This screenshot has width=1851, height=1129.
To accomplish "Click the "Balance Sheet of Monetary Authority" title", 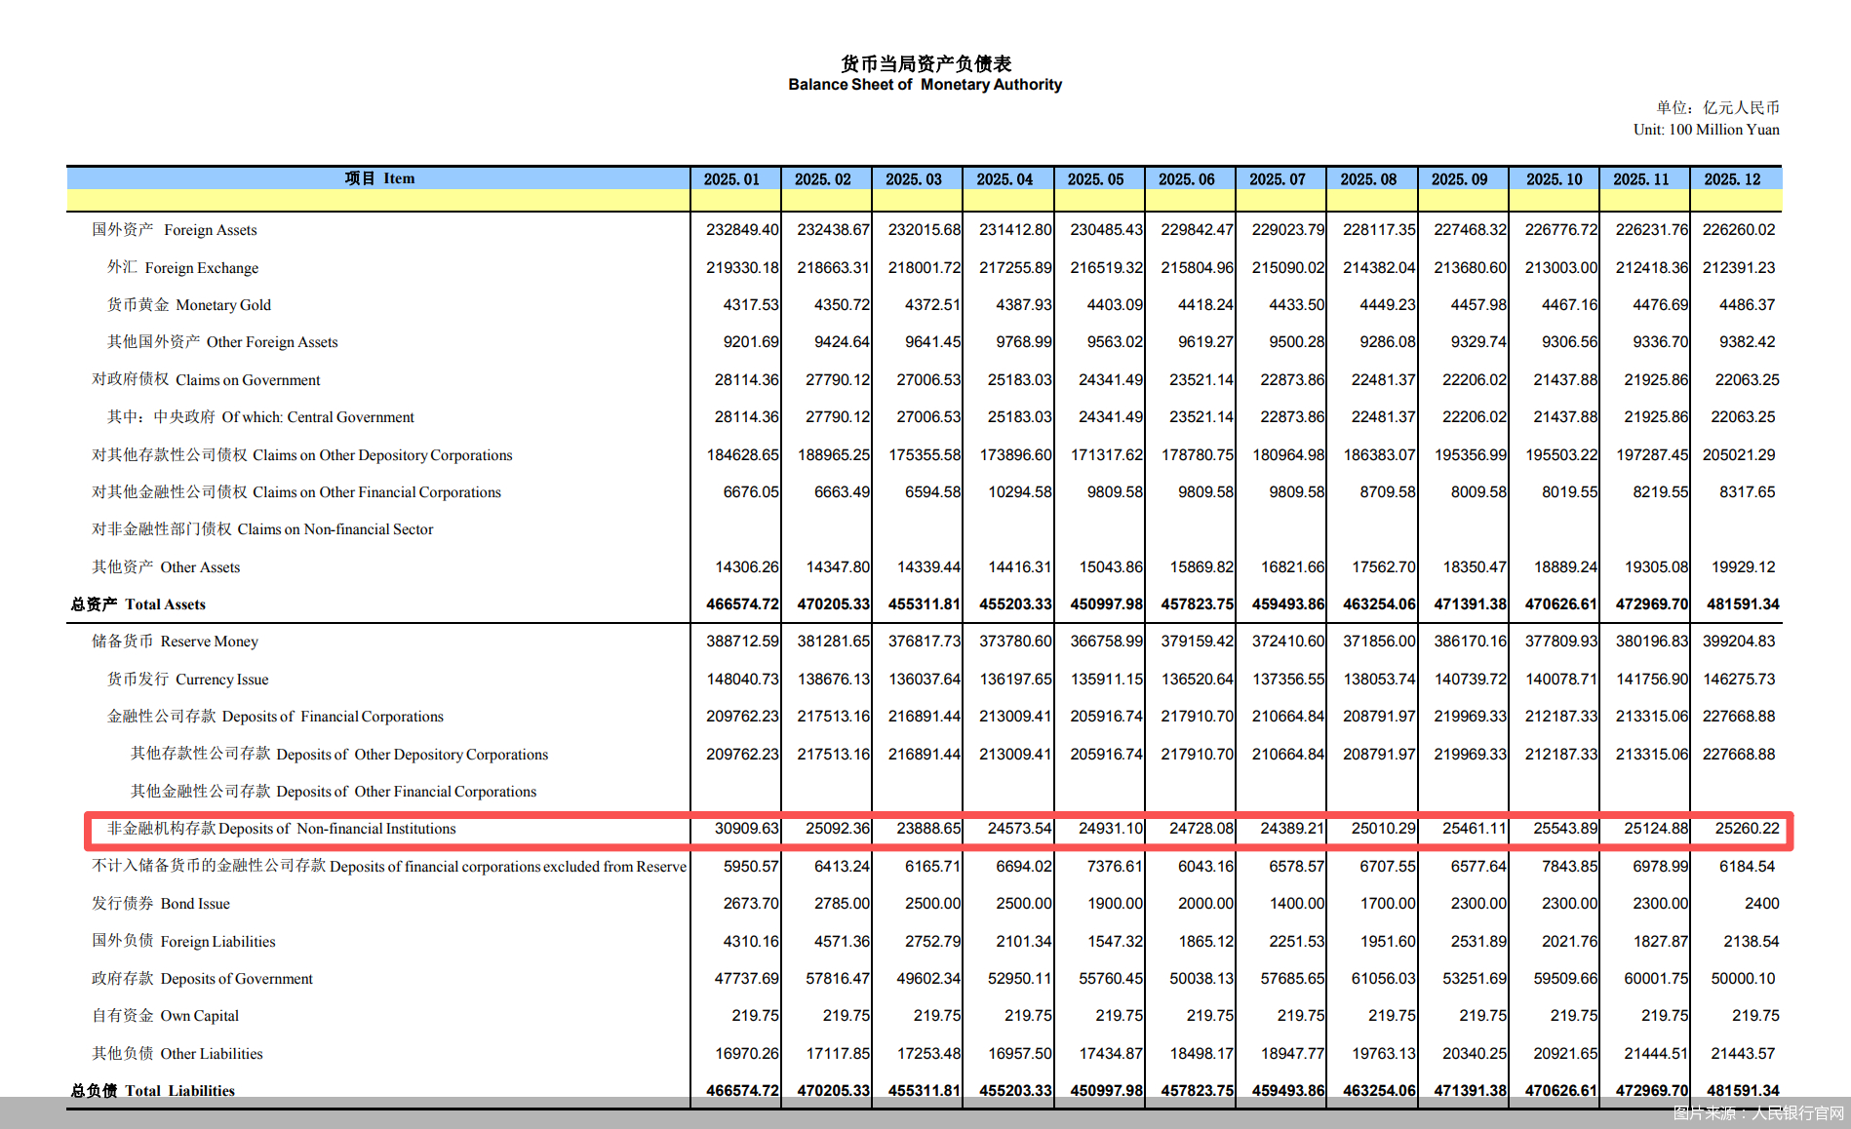I will tap(925, 85).
